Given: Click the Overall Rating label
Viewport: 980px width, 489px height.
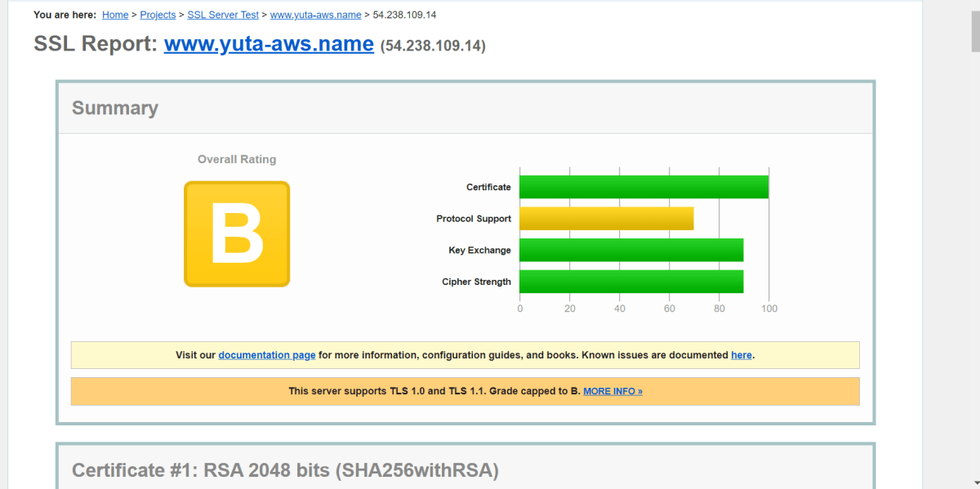Looking at the screenshot, I should pos(237,159).
